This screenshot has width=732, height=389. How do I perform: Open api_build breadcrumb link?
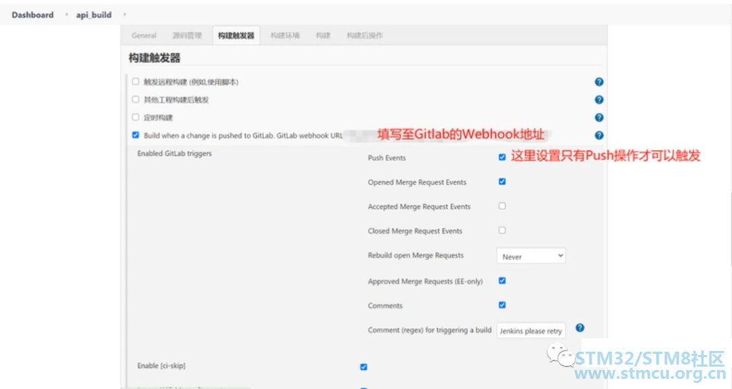[x=94, y=15]
